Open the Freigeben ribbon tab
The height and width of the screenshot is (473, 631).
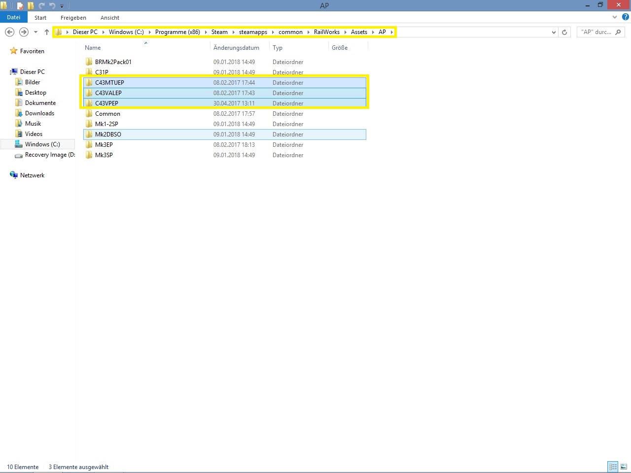click(73, 18)
